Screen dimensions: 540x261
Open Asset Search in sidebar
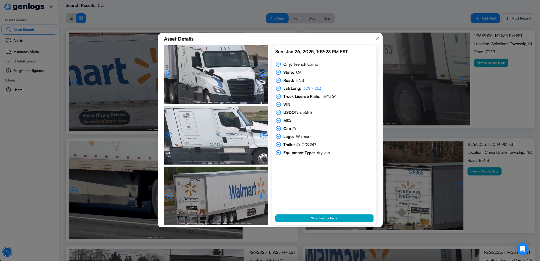(29, 30)
